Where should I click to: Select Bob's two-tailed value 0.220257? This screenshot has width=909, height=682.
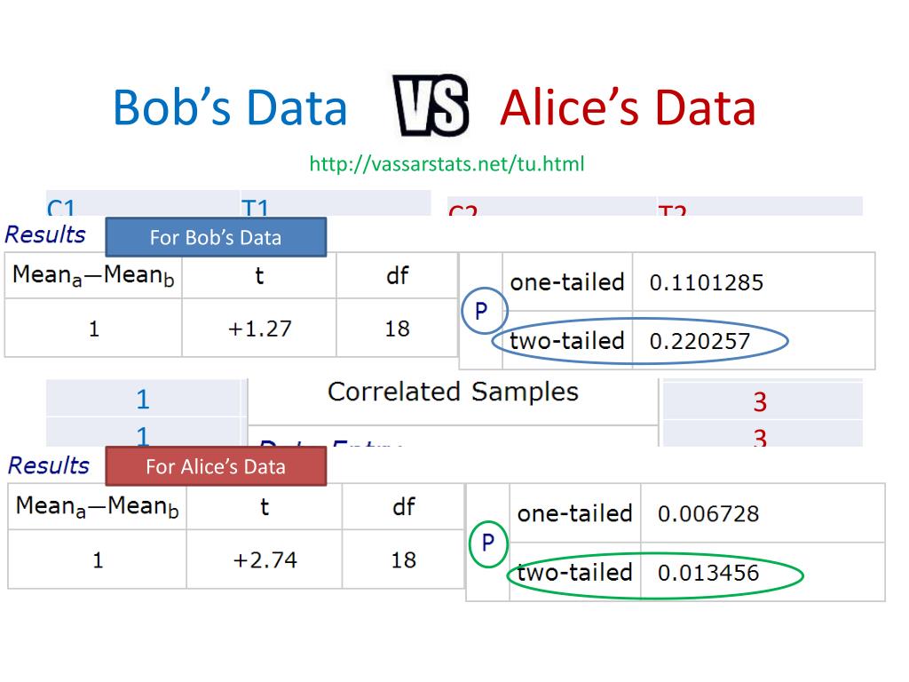pyautogui.click(x=700, y=341)
